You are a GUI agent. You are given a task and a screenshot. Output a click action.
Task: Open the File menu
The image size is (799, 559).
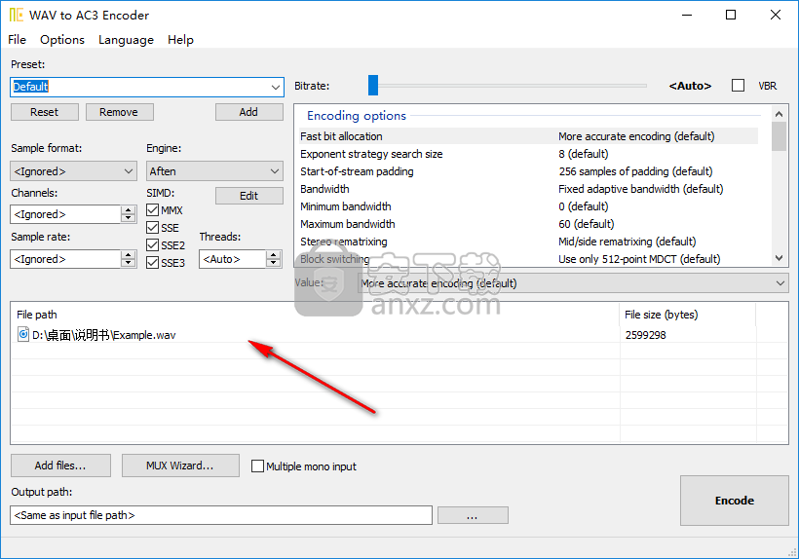17,40
